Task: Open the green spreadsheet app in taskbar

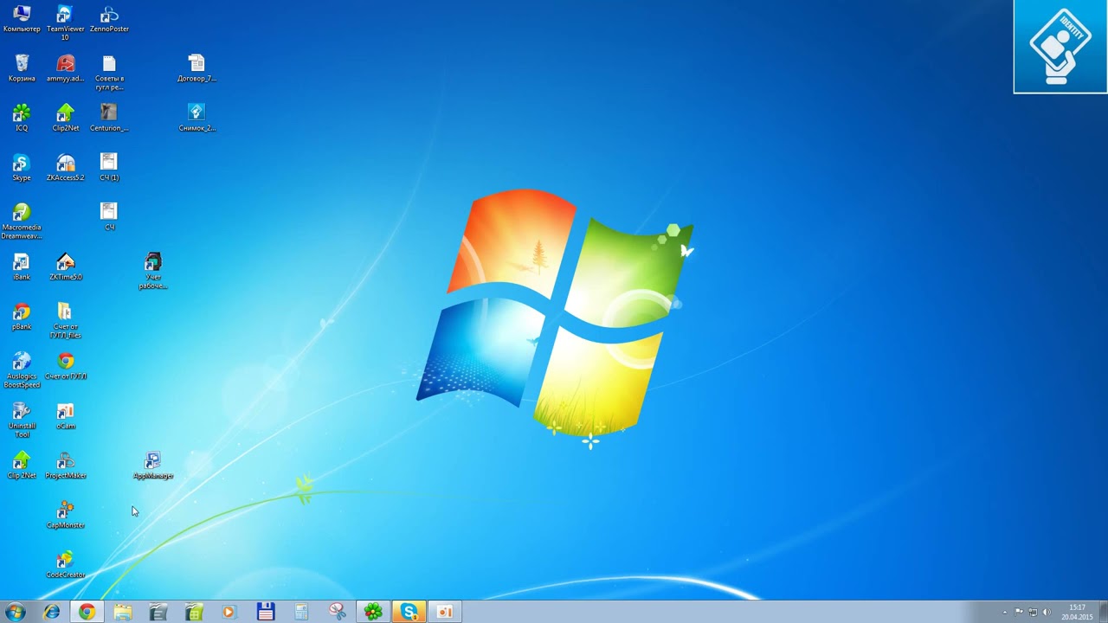Action: coord(194,612)
